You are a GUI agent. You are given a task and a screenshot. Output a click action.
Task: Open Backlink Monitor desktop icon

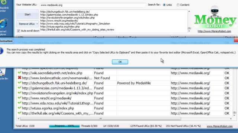[4, 6]
